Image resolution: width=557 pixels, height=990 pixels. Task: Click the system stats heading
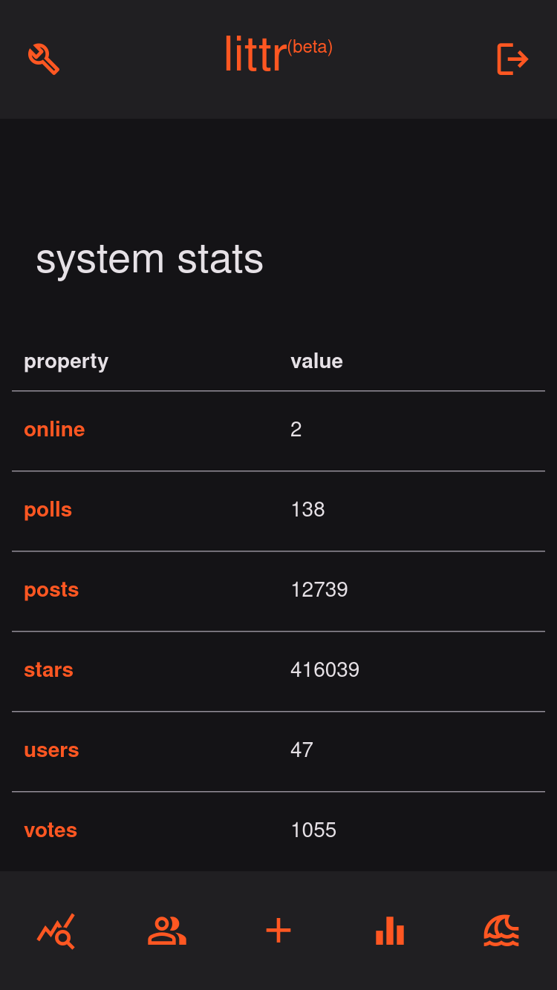pyautogui.click(x=149, y=259)
